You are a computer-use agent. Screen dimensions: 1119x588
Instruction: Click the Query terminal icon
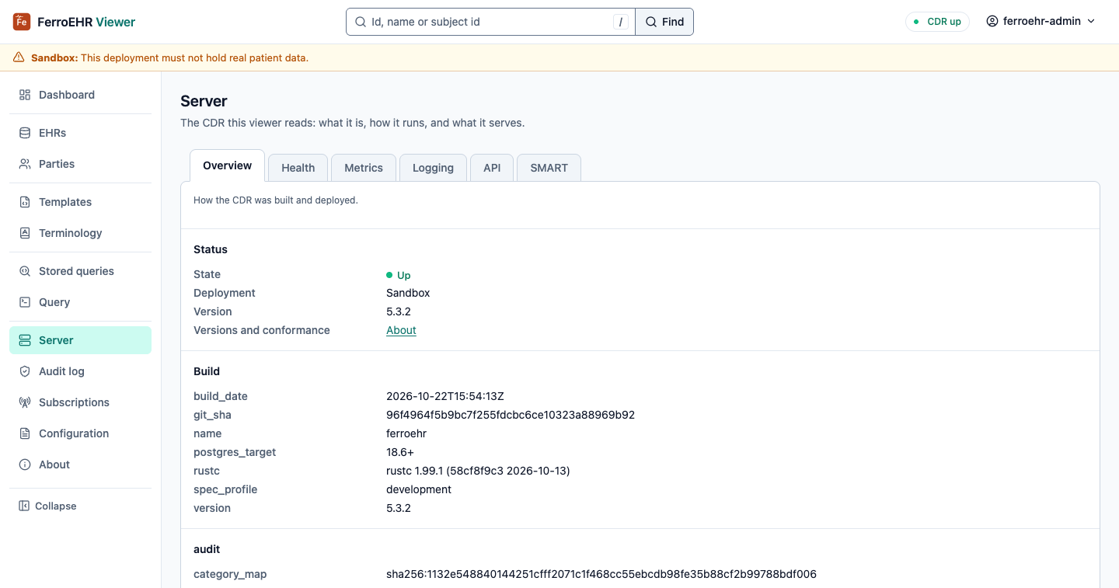pos(25,302)
